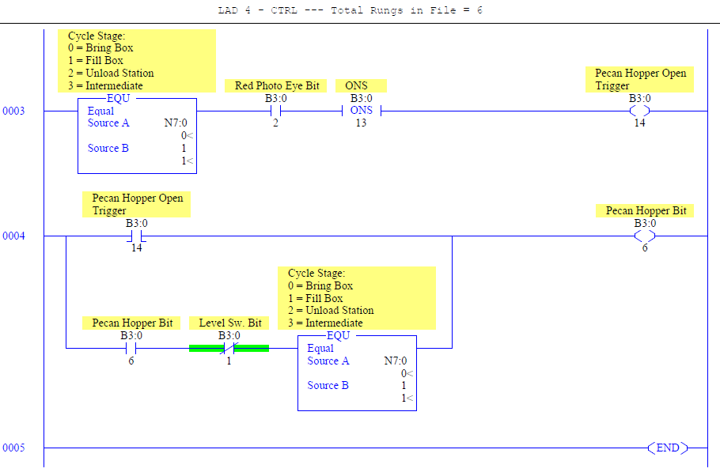This screenshot has width=720, height=476.
Task: Click the END instruction on rung 0005
Action: [668, 448]
